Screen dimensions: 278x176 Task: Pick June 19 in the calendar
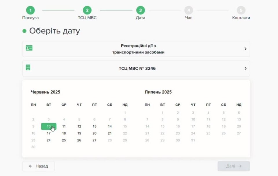79,133
